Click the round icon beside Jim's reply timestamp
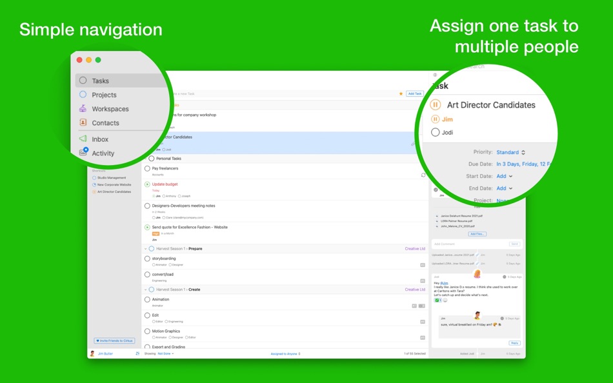 coord(502,319)
